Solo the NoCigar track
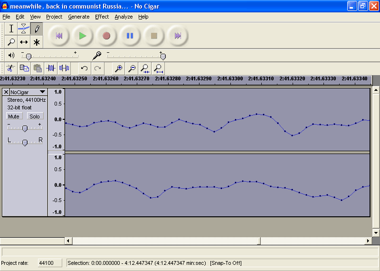The height and width of the screenshot is (271, 380). tap(35, 116)
